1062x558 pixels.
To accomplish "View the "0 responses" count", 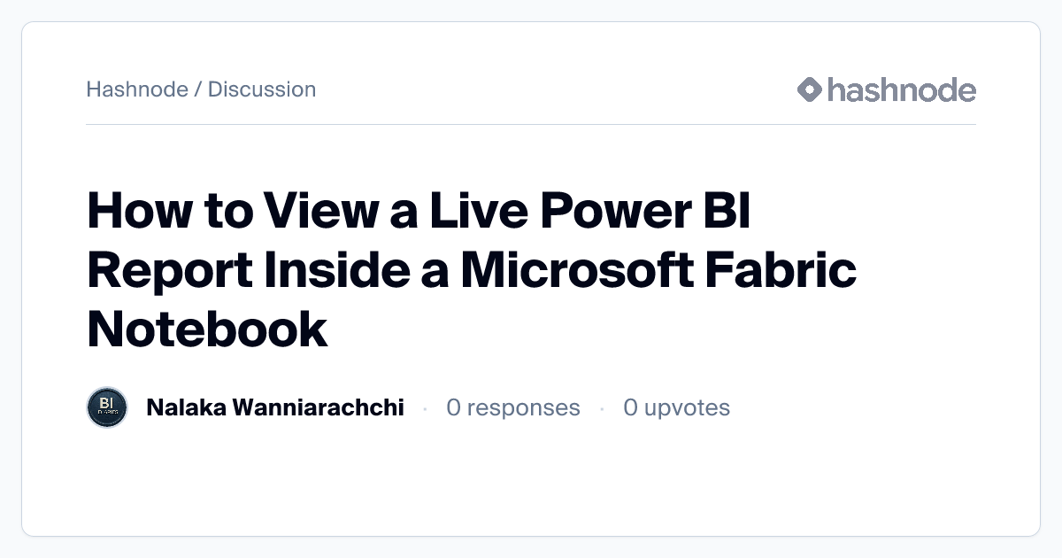I will click(x=513, y=407).
